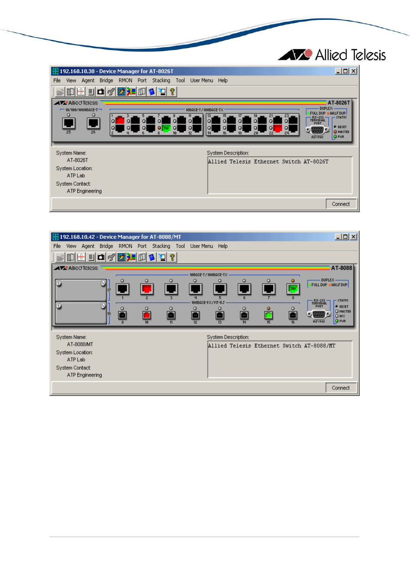Click 'ATP Lab' location in AT-8088/MT window
410x581 pixels.
point(76,360)
